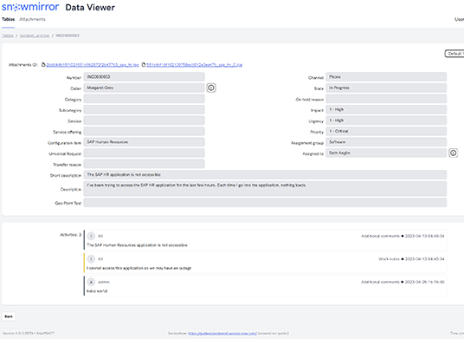Click the Urgency field 1 - High
464x339 pixels.
pos(386,121)
